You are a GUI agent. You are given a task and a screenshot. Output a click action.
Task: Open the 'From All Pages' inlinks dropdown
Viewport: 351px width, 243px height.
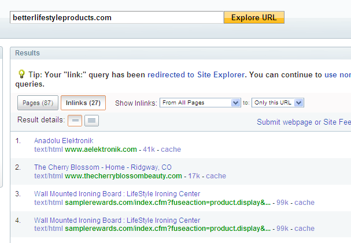click(200, 103)
